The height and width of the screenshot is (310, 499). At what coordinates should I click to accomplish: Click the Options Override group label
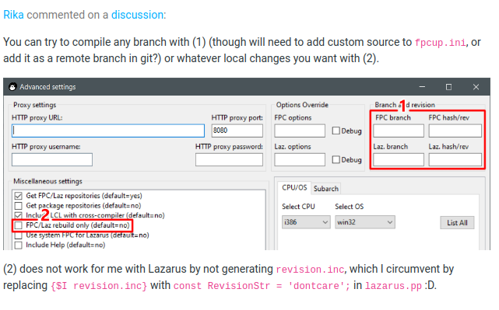(x=302, y=105)
